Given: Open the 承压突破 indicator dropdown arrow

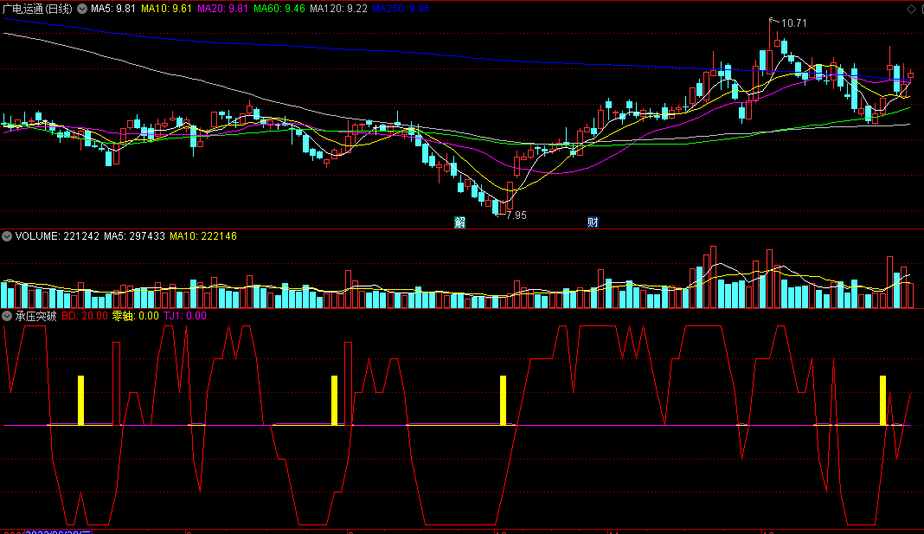Looking at the screenshot, I should (7, 316).
